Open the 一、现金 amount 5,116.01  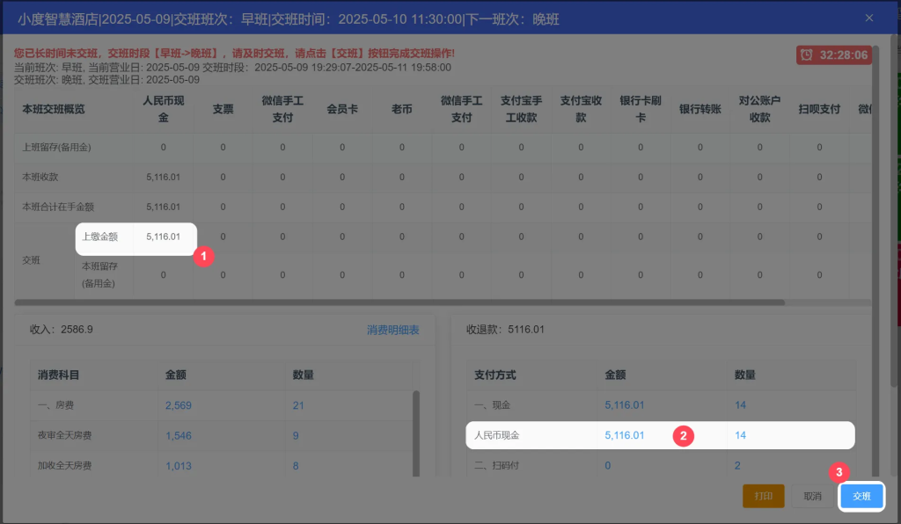624,405
